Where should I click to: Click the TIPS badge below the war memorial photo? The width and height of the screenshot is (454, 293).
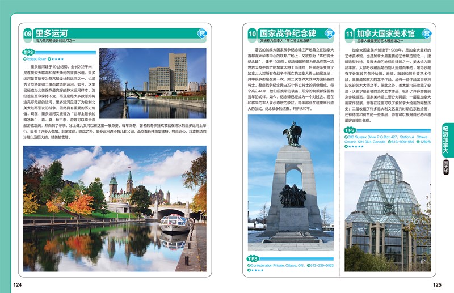pos(253,258)
